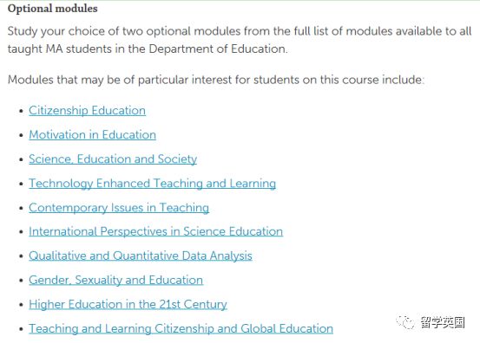Viewport: 480px width, 343px height.
Task: Open Science, Education and Society link
Action: (113, 159)
